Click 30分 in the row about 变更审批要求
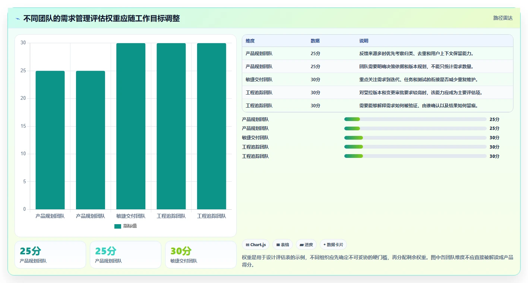Image resolution: width=528 pixels, height=283 pixels. coord(315,93)
